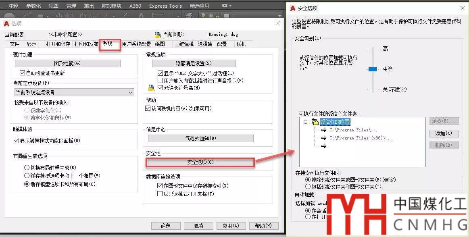Uncheck 在图形文件中保存链接索引
469x237 pixels.
[x=160, y=185]
